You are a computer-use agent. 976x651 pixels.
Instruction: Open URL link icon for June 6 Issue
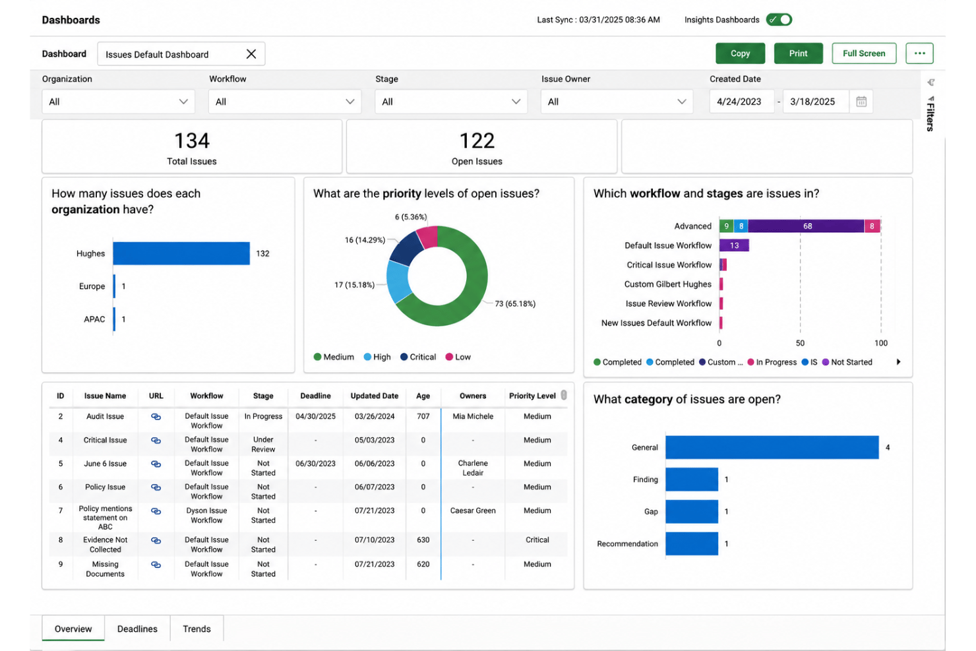click(156, 464)
